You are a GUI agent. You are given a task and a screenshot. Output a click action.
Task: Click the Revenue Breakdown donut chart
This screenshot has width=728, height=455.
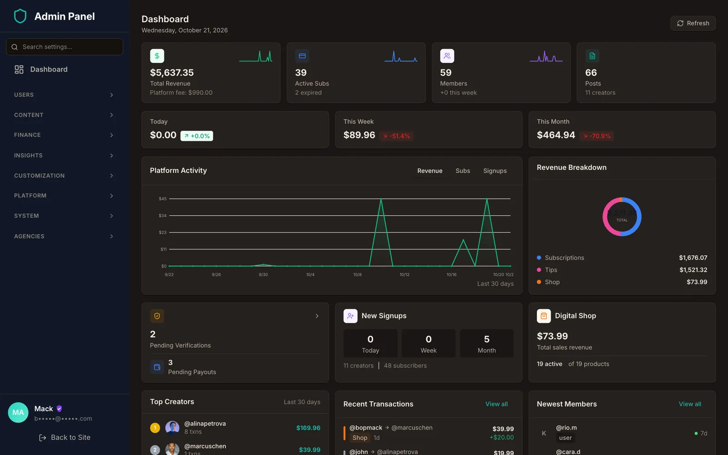pos(622,217)
